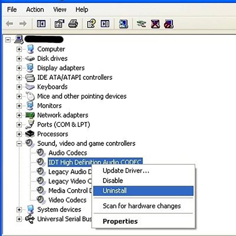Expand the Display adapters node
Screen dimensions: 236x236
[x=19, y=68]
